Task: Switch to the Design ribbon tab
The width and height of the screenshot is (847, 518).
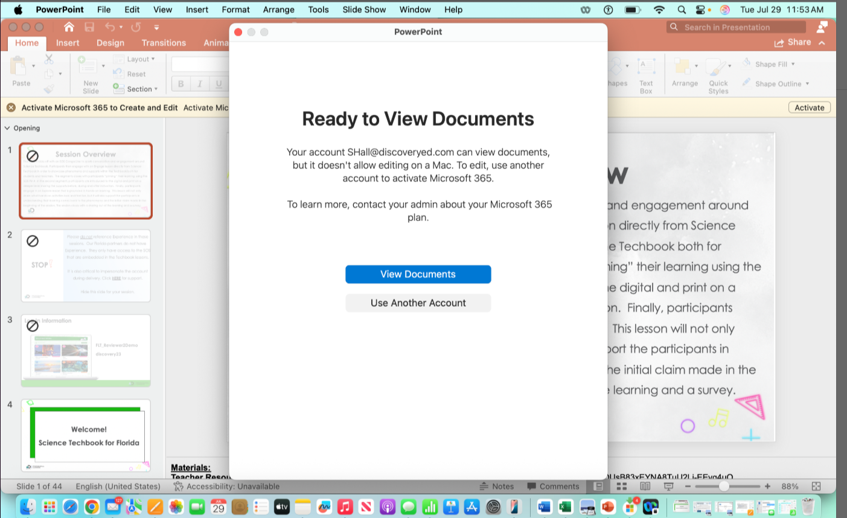Action: tap(110, 43)
